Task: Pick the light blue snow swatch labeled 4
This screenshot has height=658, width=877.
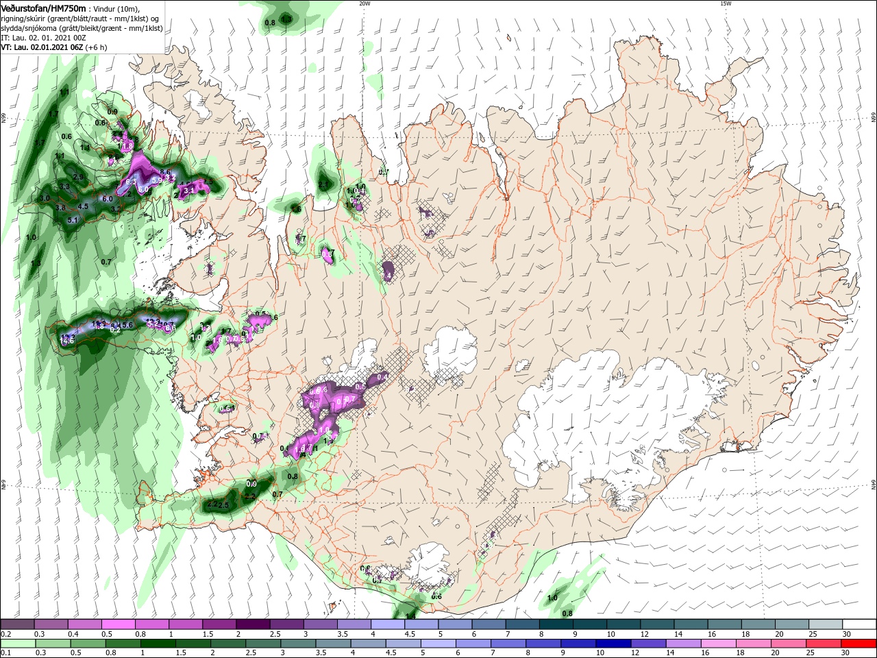Action: (387, 624)
